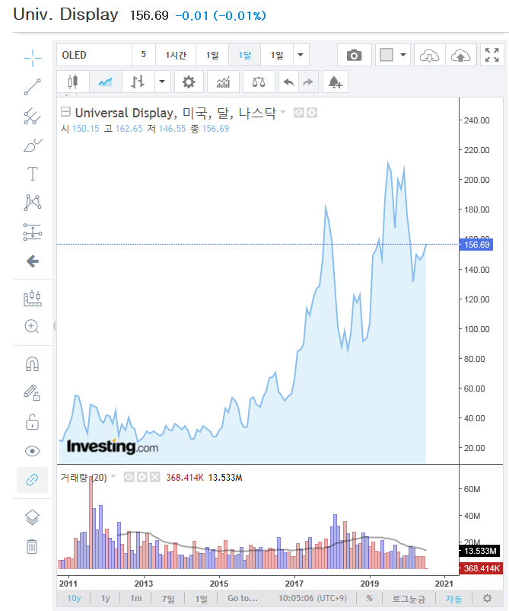Select the text annotation tool
Screen dimensions: 509x611
click(32, 174)
